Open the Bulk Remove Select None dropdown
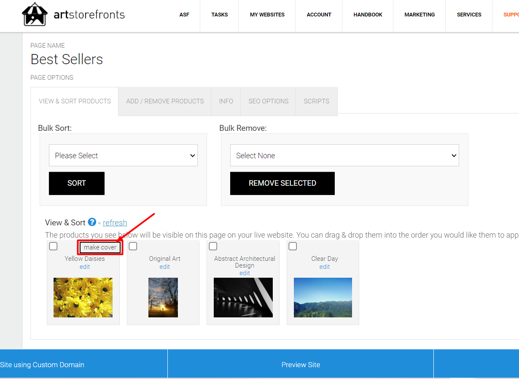The height and width of the screenshot is (379, 519). pos(344,155)
